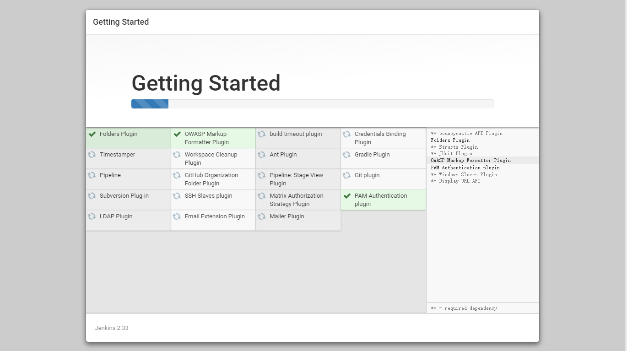Click the Pipeline tile label

[110, 175]
